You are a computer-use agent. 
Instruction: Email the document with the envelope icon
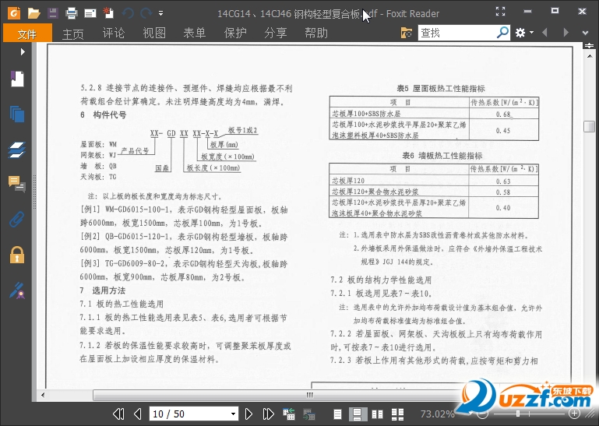90,14
